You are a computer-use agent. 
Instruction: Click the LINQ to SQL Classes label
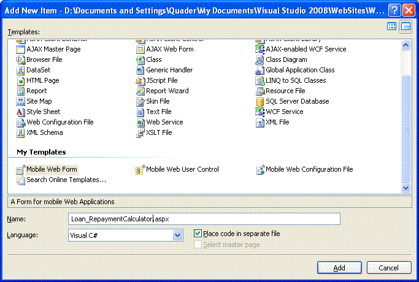[x=296, y=80]
